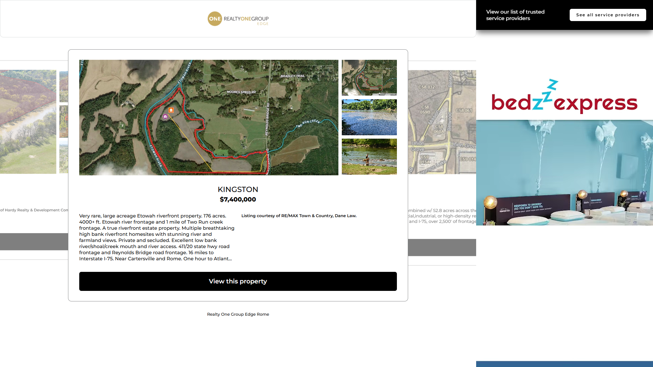Screen dimensions: 653x367
Task: Click See all service providers button
Action: coord(607,15)
